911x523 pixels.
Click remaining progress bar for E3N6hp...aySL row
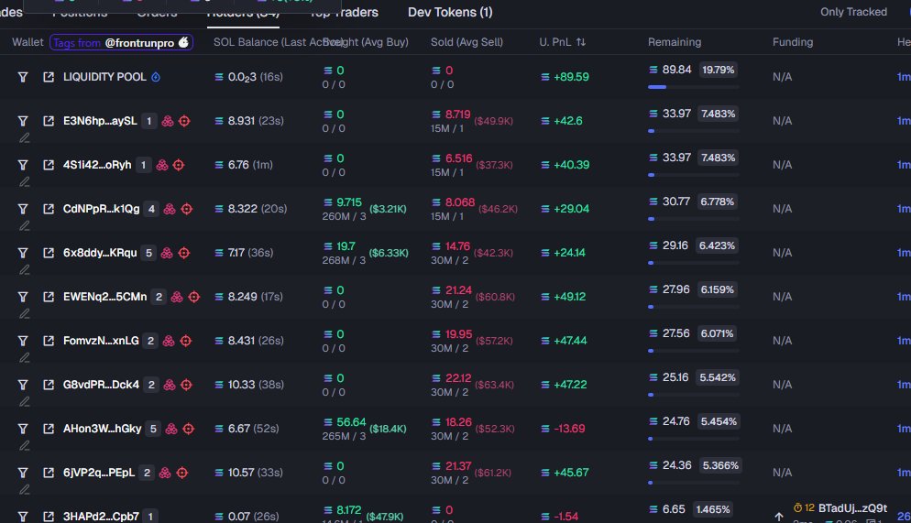pyautogui.click(x=694, y=131)
